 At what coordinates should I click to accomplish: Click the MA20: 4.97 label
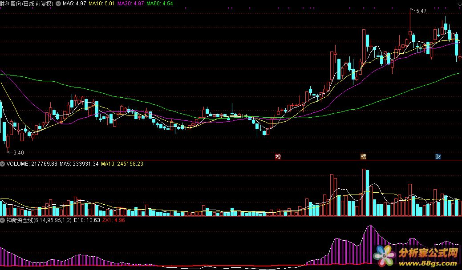click(130, 4)
